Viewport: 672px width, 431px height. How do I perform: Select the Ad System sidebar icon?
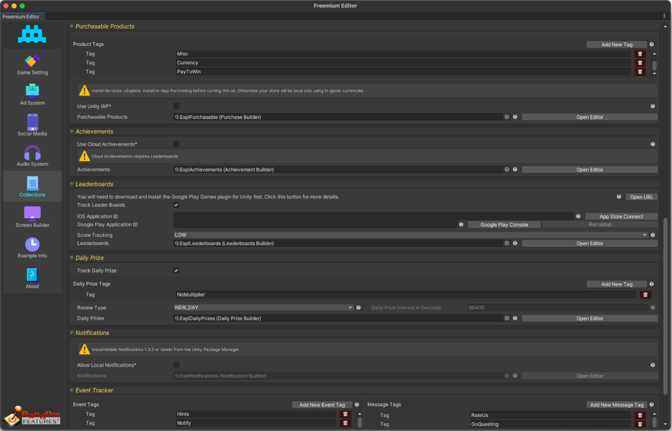coord(32,91)
